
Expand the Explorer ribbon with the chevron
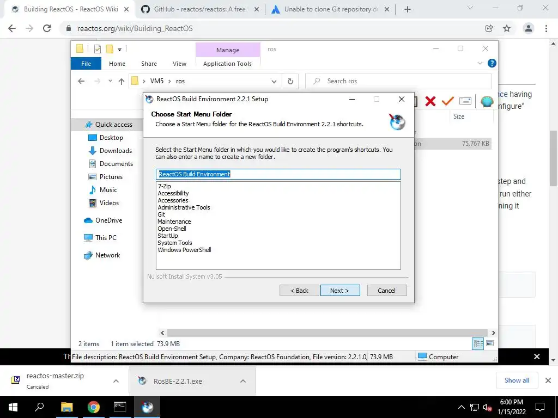480,63
